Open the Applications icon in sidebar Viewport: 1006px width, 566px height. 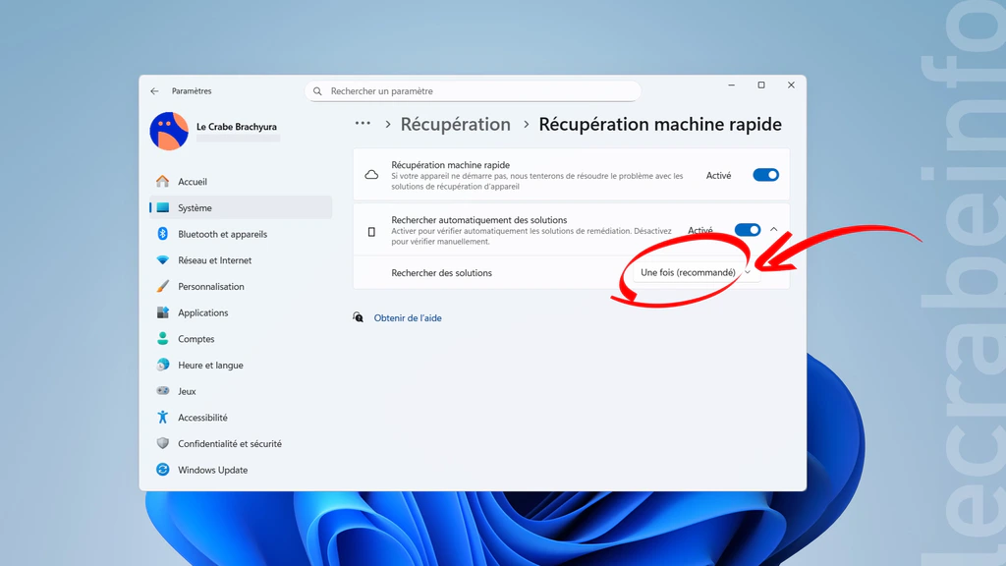pyautogui.click(x=163, y=312)
